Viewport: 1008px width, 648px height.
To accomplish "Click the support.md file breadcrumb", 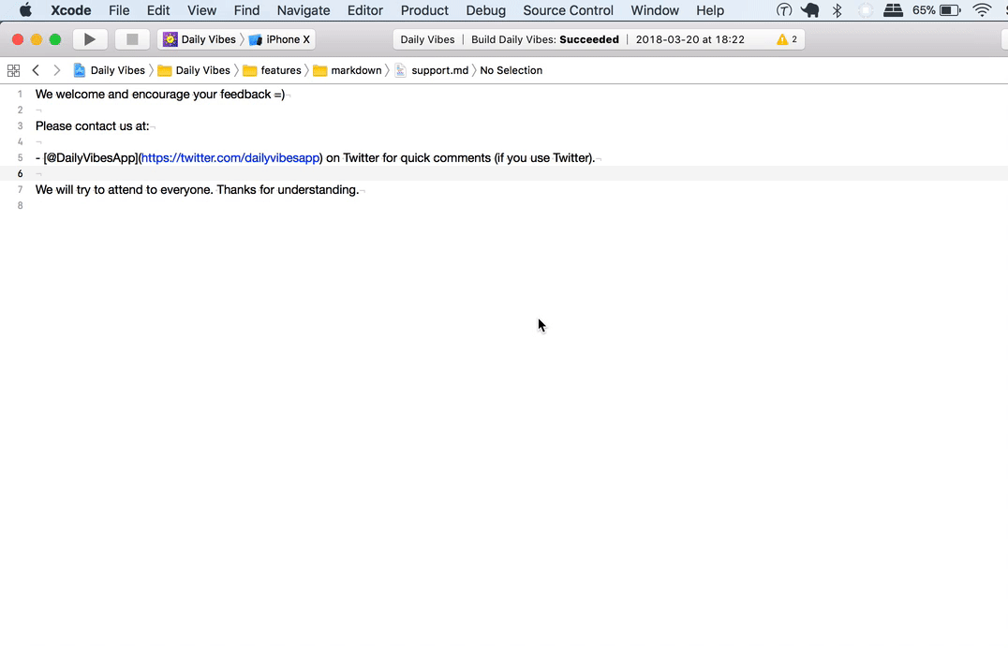I will 432,70.
